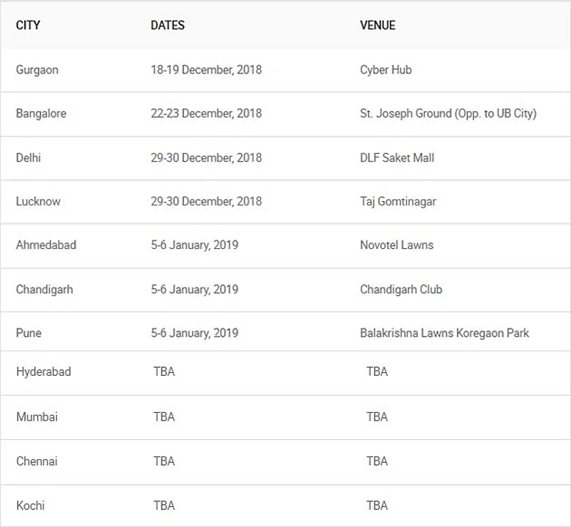Click Balakrishna Lawns Koregaon Park venue

[444, 332]
